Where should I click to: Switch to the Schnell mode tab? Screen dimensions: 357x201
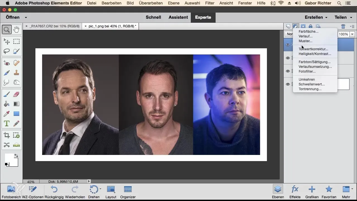153,17
